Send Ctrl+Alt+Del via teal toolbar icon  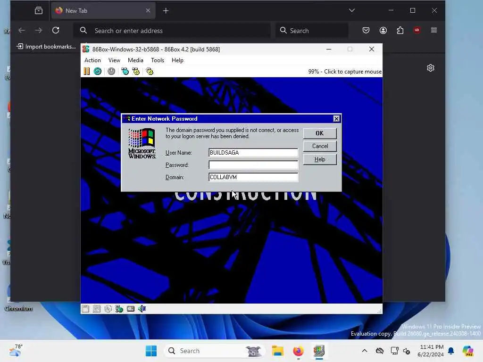[125, 72]
